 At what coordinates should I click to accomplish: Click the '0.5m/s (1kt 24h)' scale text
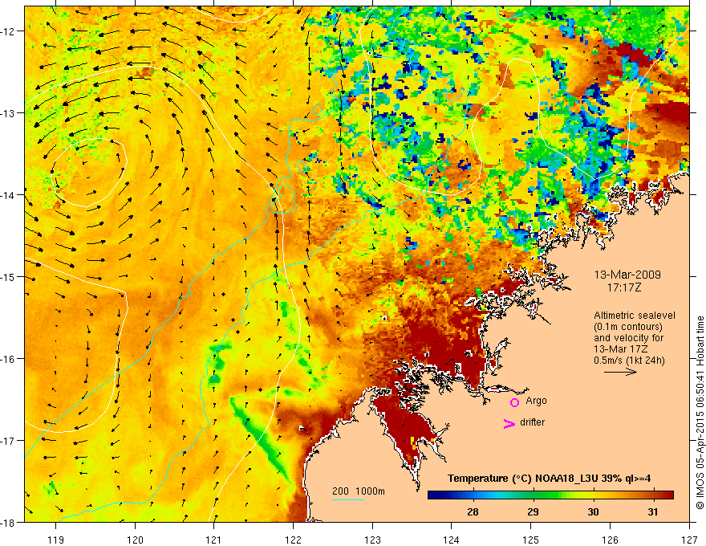[629, 361]
